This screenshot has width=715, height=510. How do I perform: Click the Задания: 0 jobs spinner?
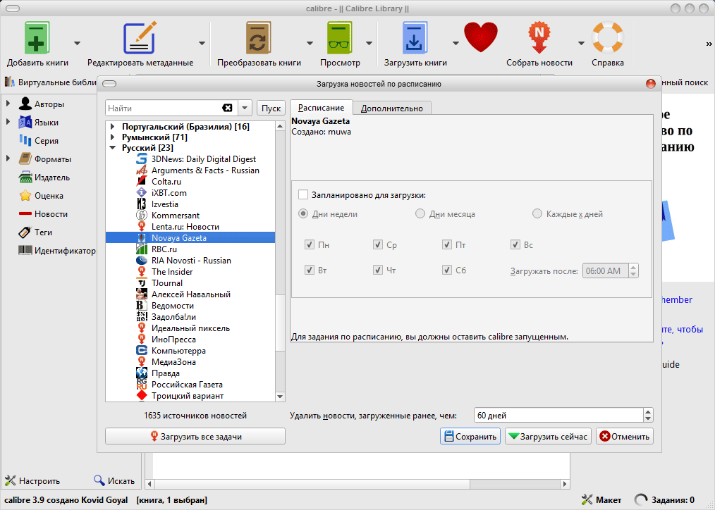(x=641, y=500)
